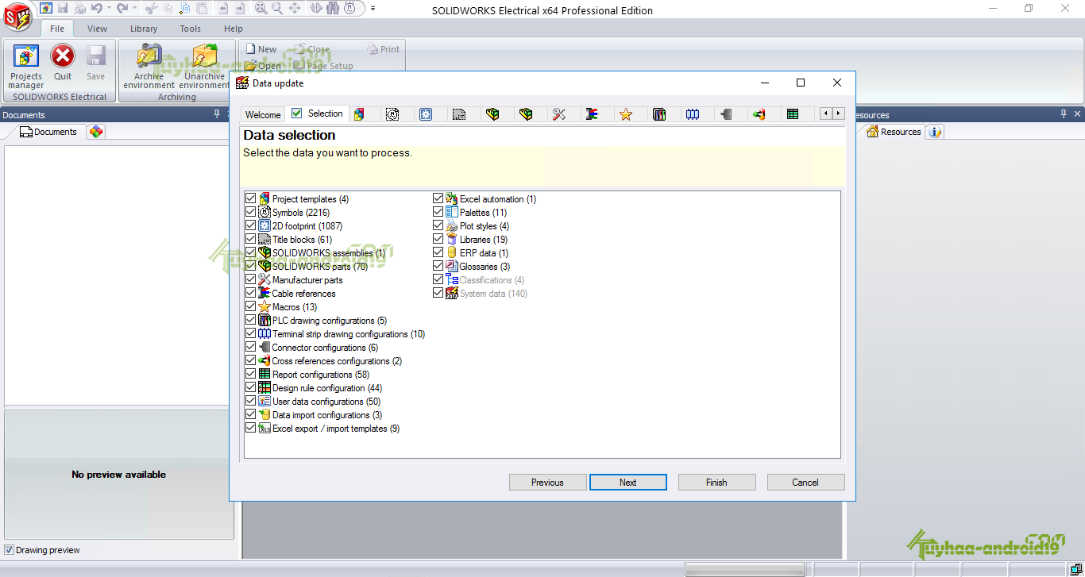
Task: Open the Connector configurations tab icon
Action: (x=726, y=114)
